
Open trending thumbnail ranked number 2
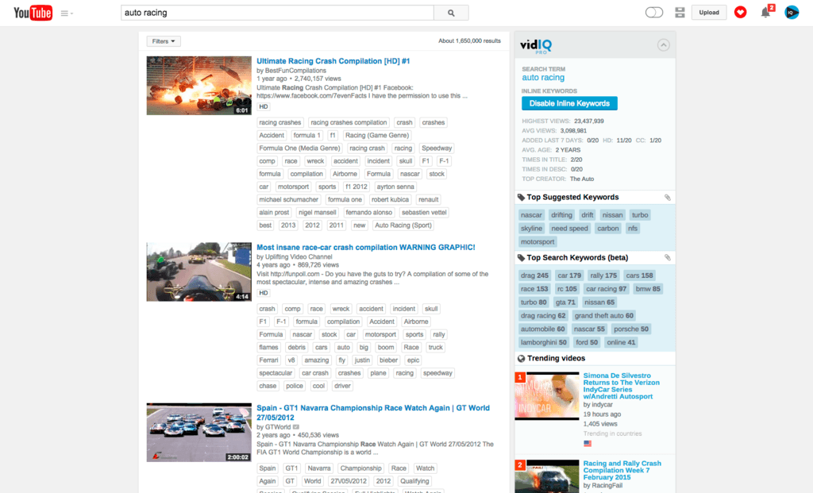coord(547,476)
